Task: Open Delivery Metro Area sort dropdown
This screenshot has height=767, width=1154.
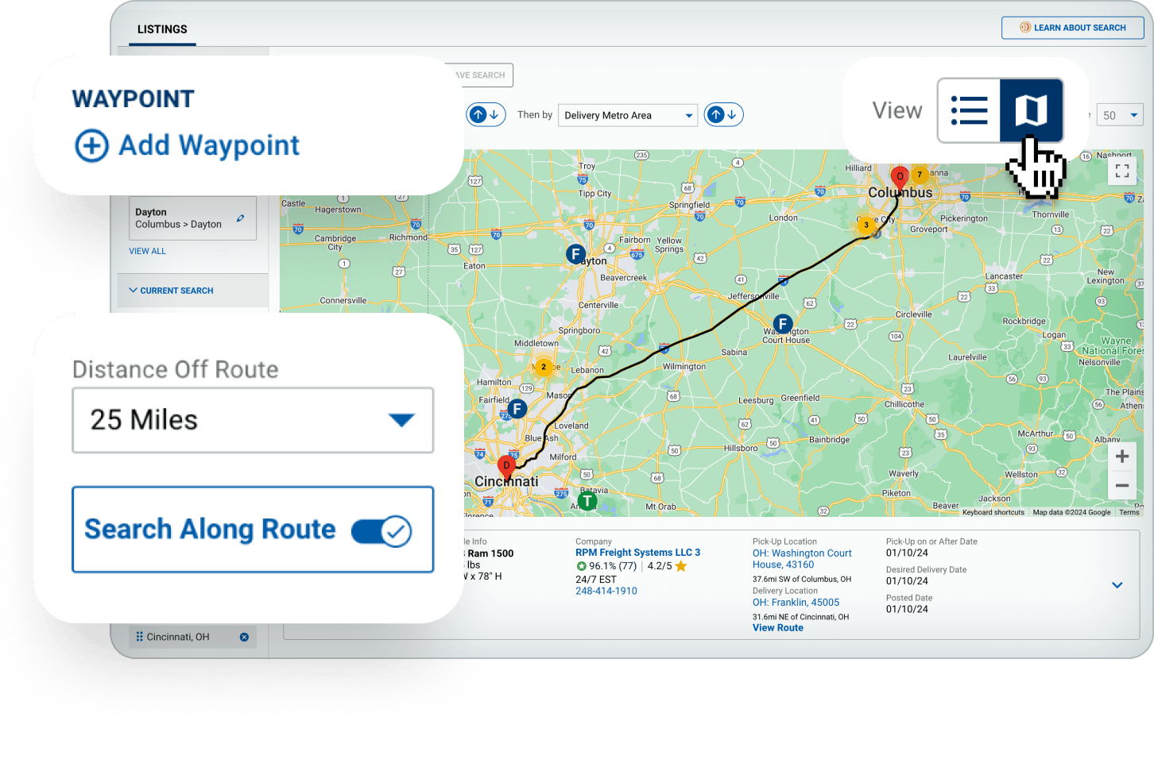Action: (x=627, y=115)
